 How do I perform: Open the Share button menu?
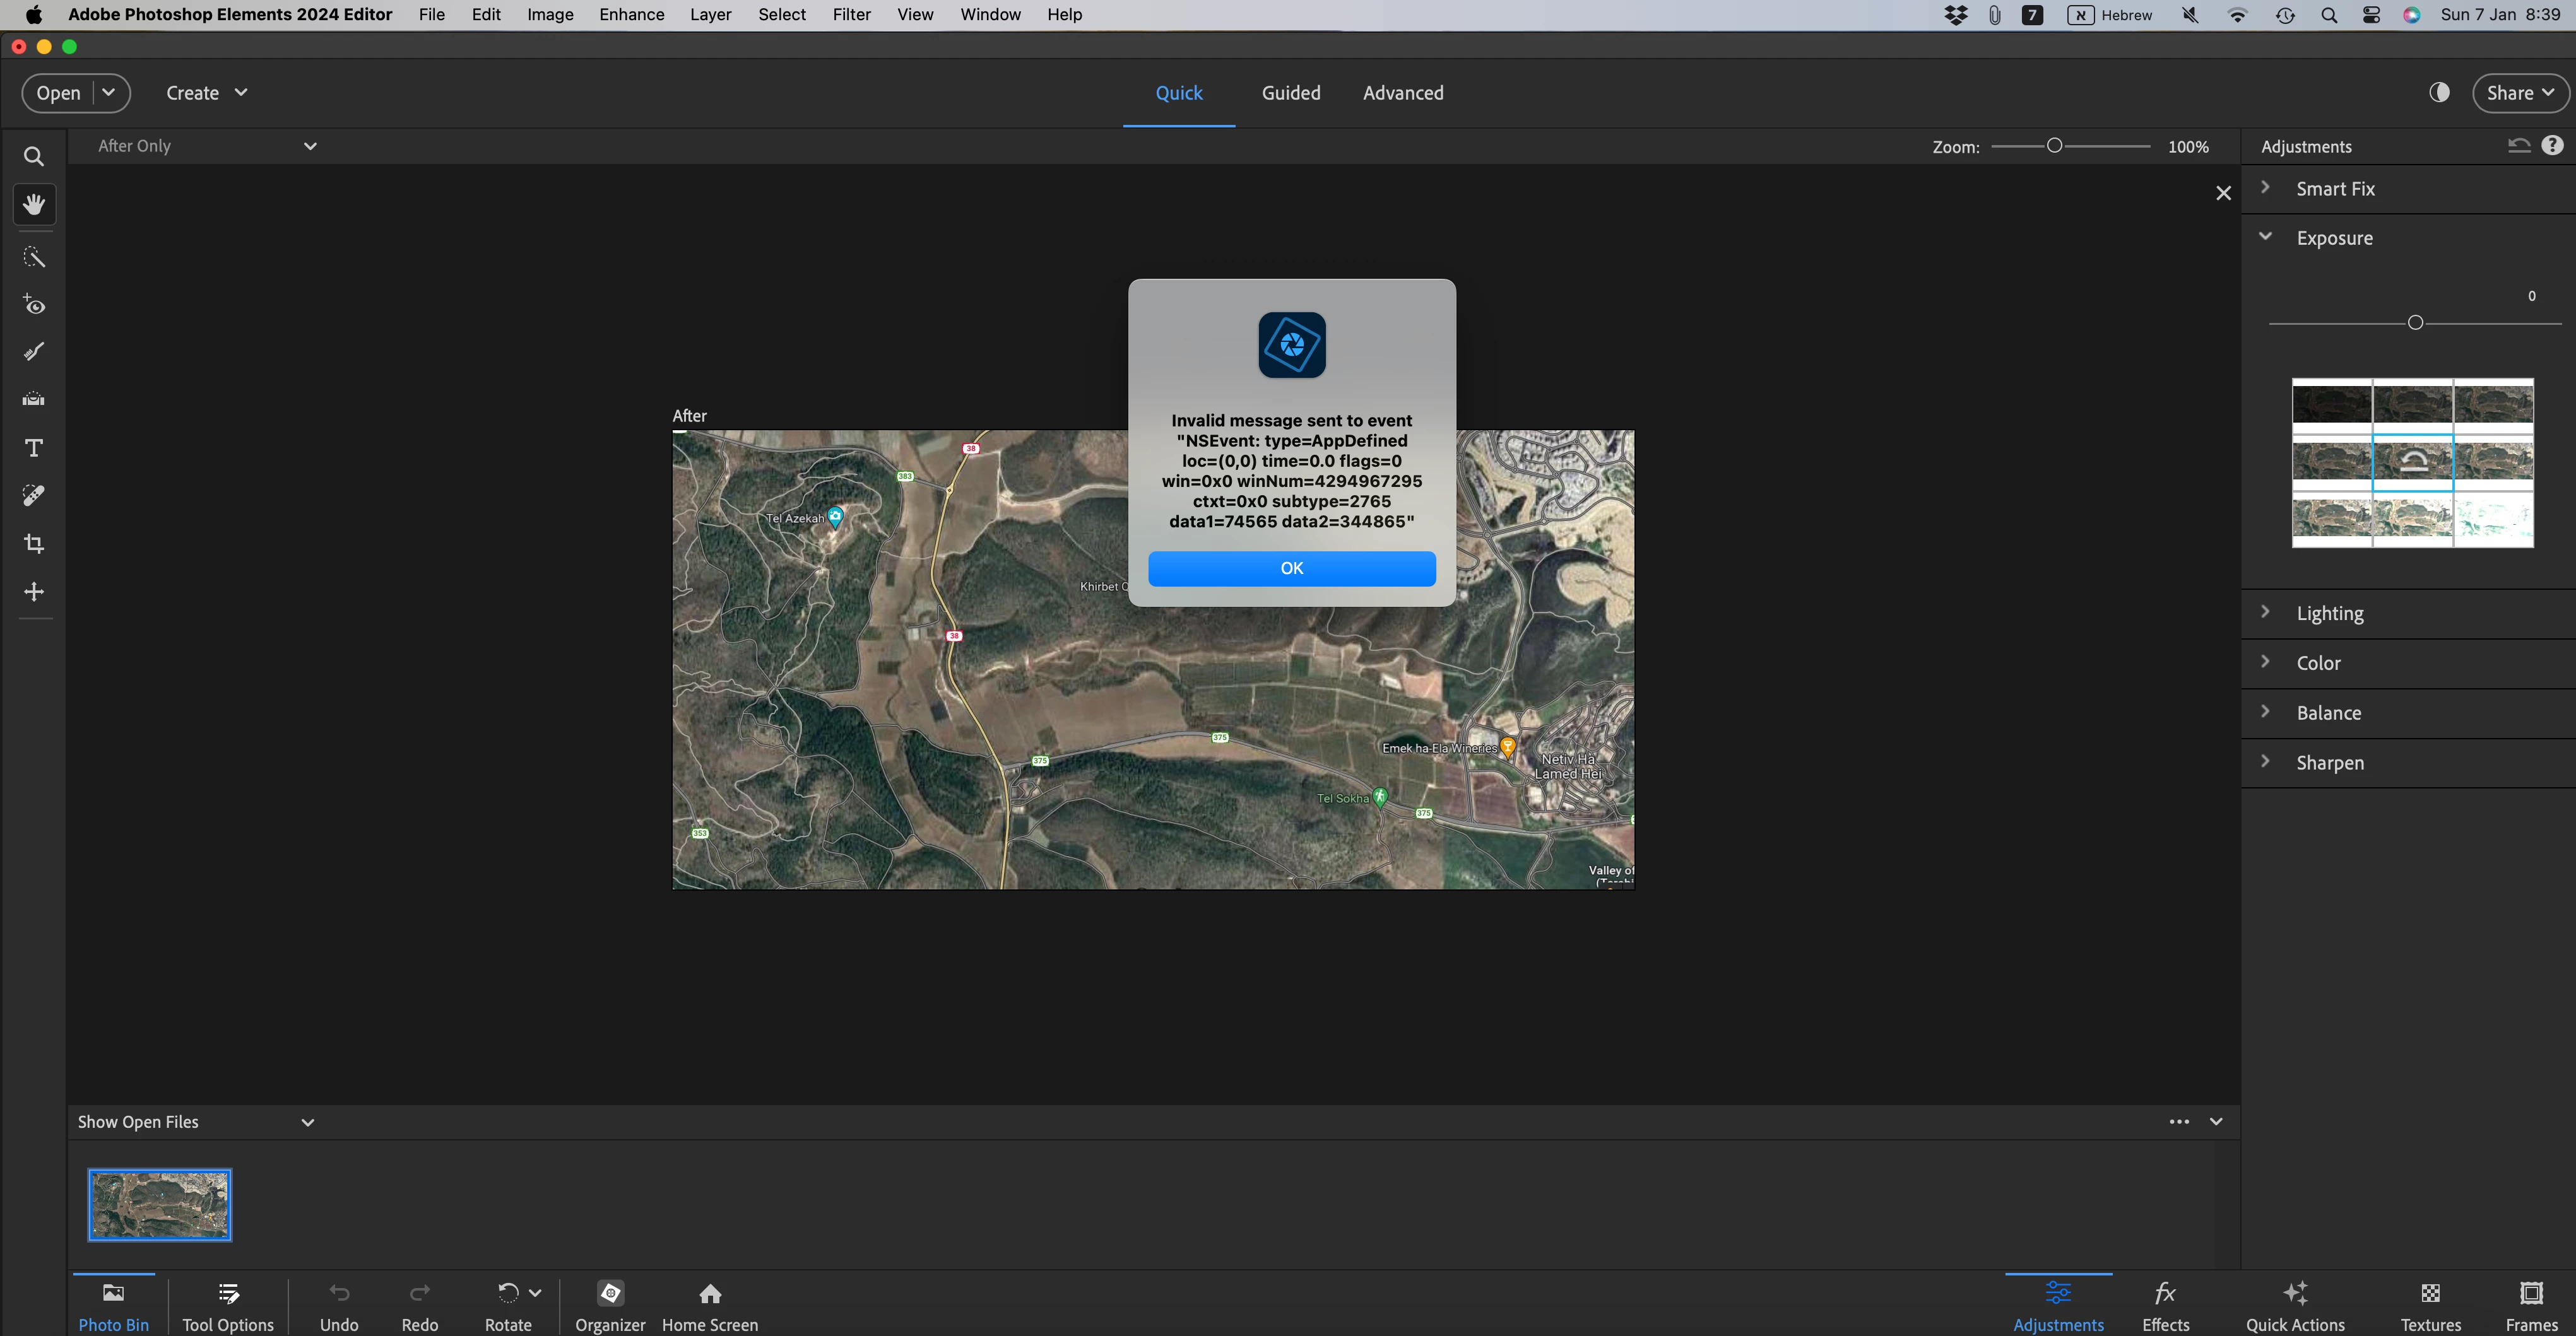[2519, 93]
